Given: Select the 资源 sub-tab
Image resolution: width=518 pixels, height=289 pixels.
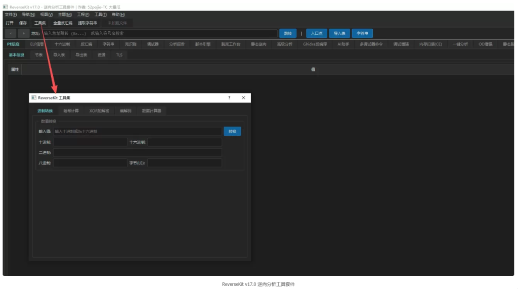Looking at the screenshot, I should click(x=101, y=55).
